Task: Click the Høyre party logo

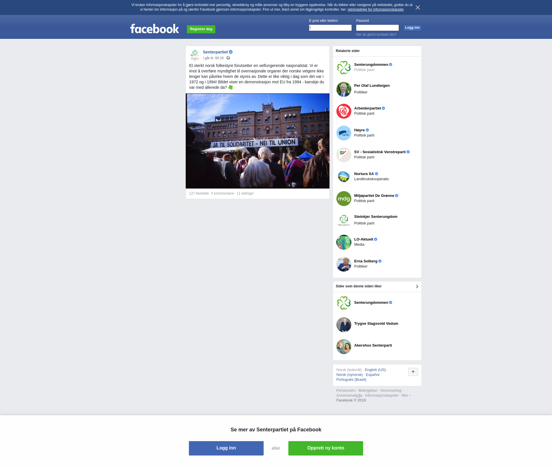Action: 344,133
